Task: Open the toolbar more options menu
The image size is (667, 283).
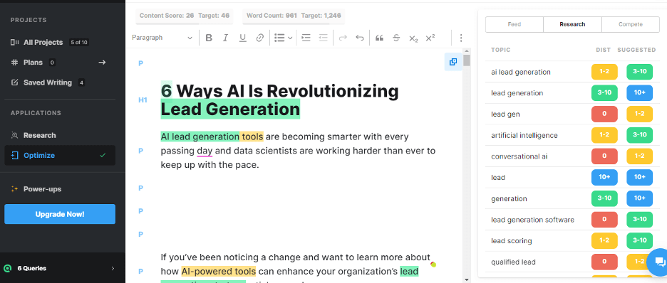Action: point(460,38)
